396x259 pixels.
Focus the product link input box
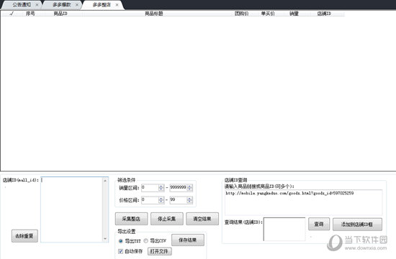point(303,202)
